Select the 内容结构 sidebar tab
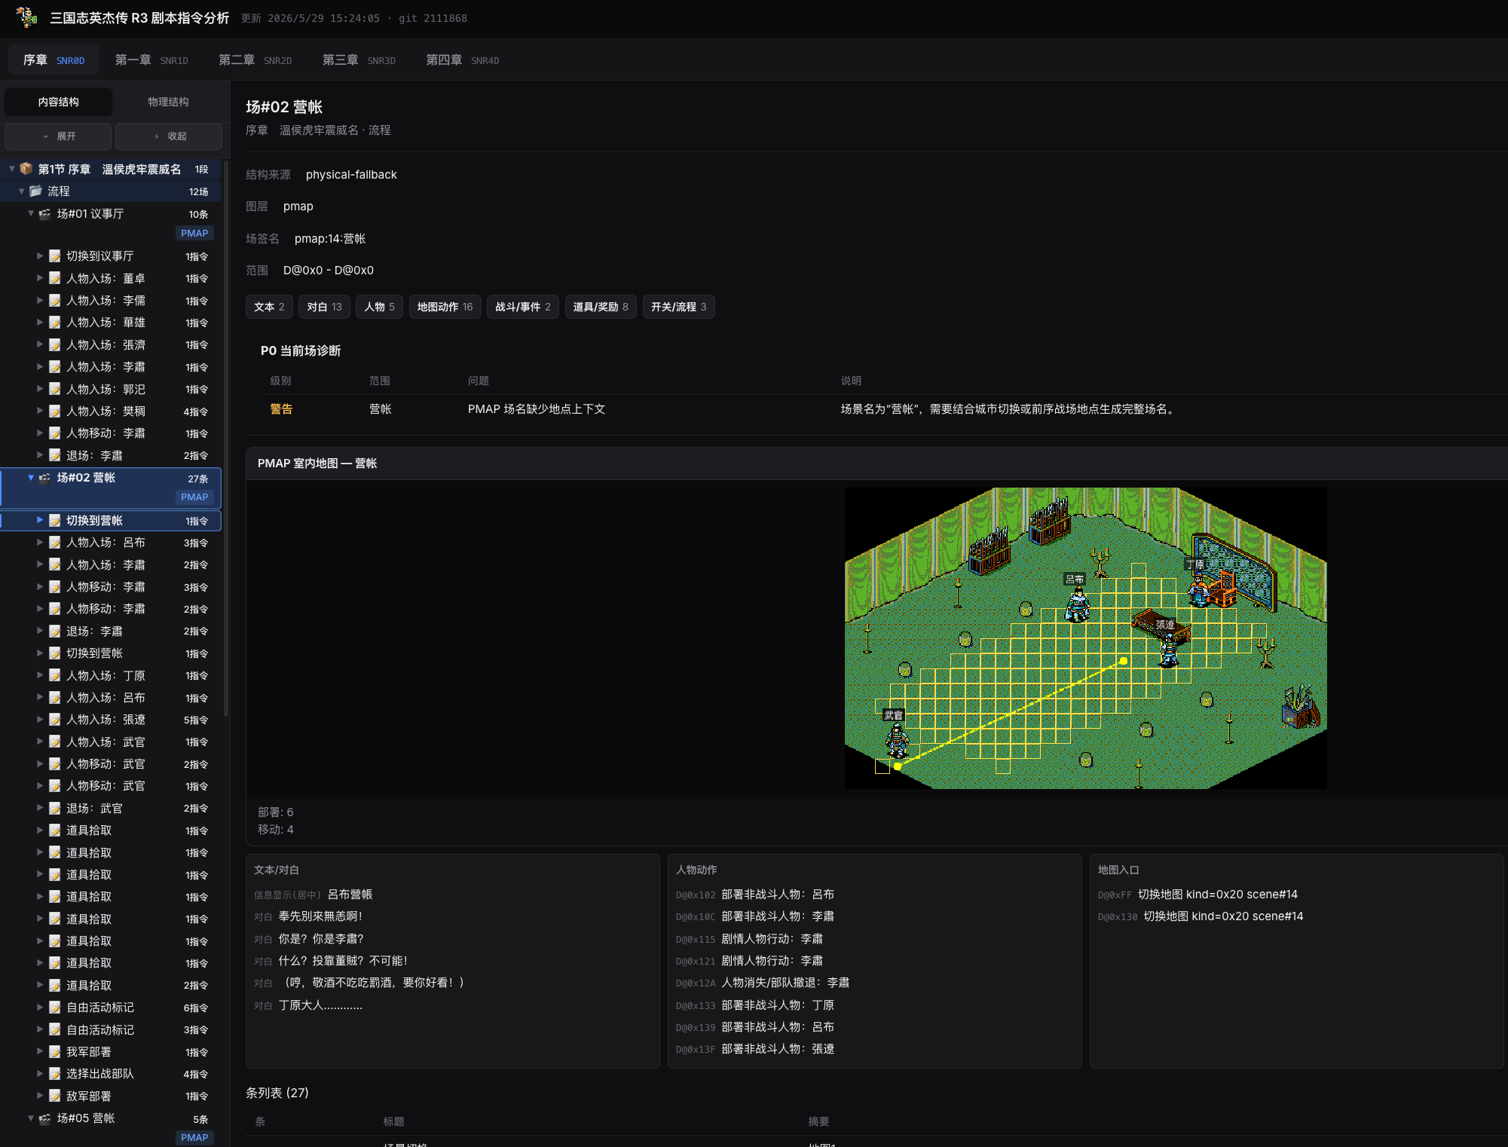The image size is (1508, 1147). click(59, 102)
